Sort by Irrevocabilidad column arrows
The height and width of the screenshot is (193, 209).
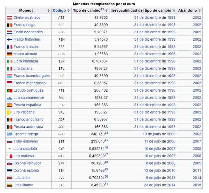click(174, 10)
